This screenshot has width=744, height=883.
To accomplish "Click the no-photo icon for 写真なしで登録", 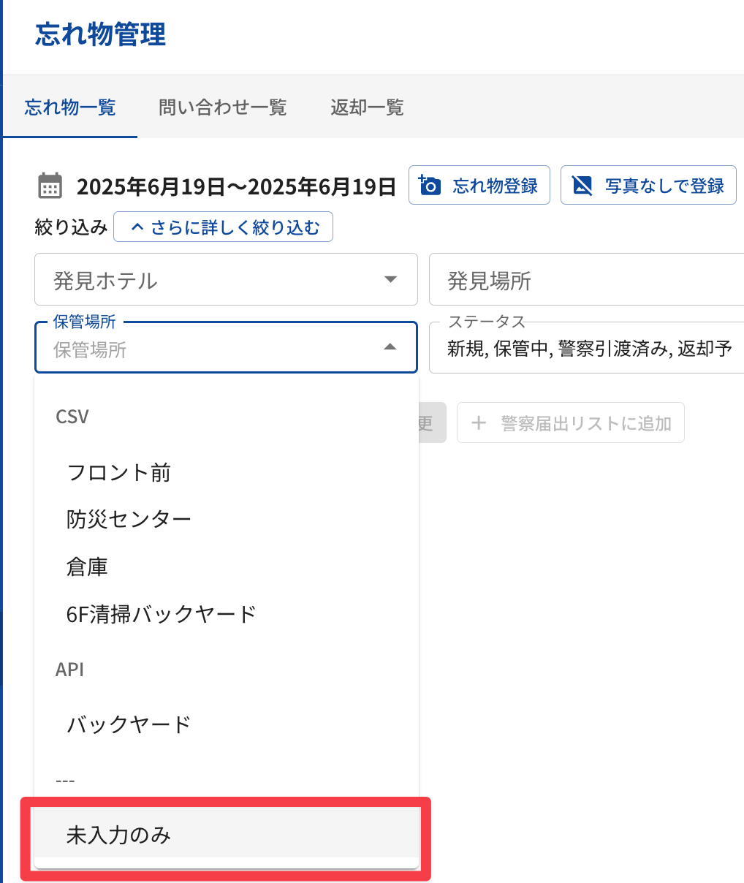I will (x=582, y=185).
